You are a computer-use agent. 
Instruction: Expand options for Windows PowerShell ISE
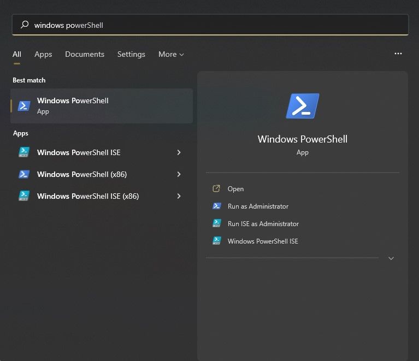pyautogui.click(x=179, y=152)
